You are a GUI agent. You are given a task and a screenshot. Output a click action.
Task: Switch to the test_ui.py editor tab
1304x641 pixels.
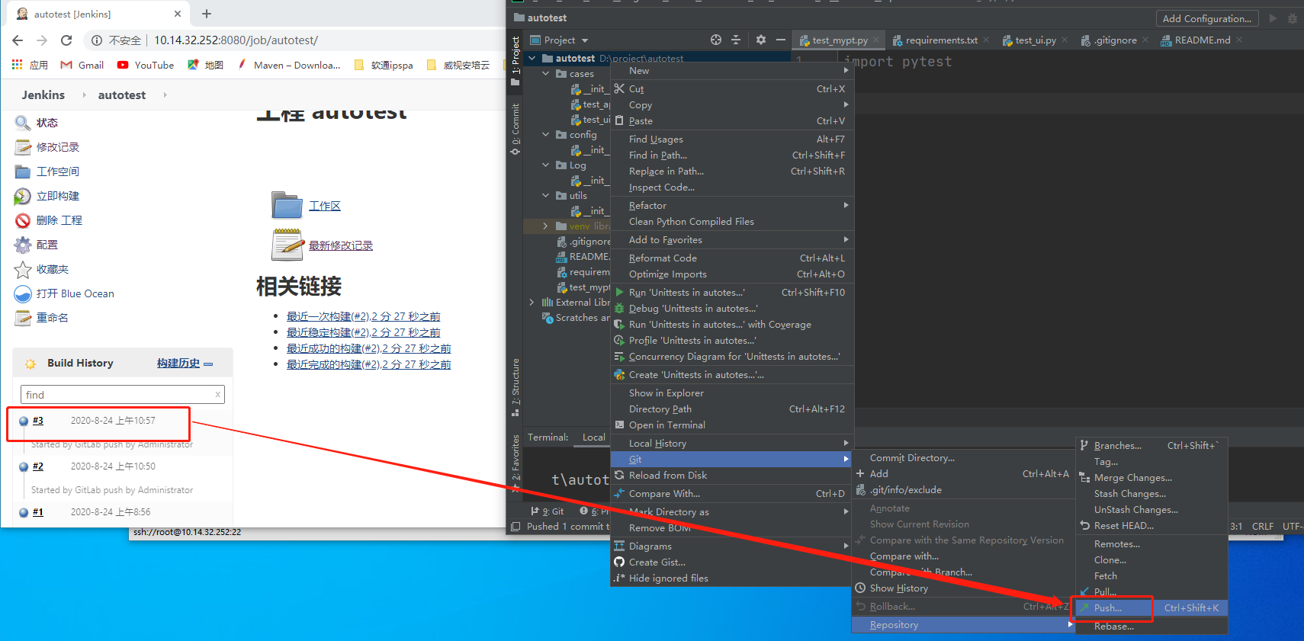pyautogui.click(x=1035, y=40)
